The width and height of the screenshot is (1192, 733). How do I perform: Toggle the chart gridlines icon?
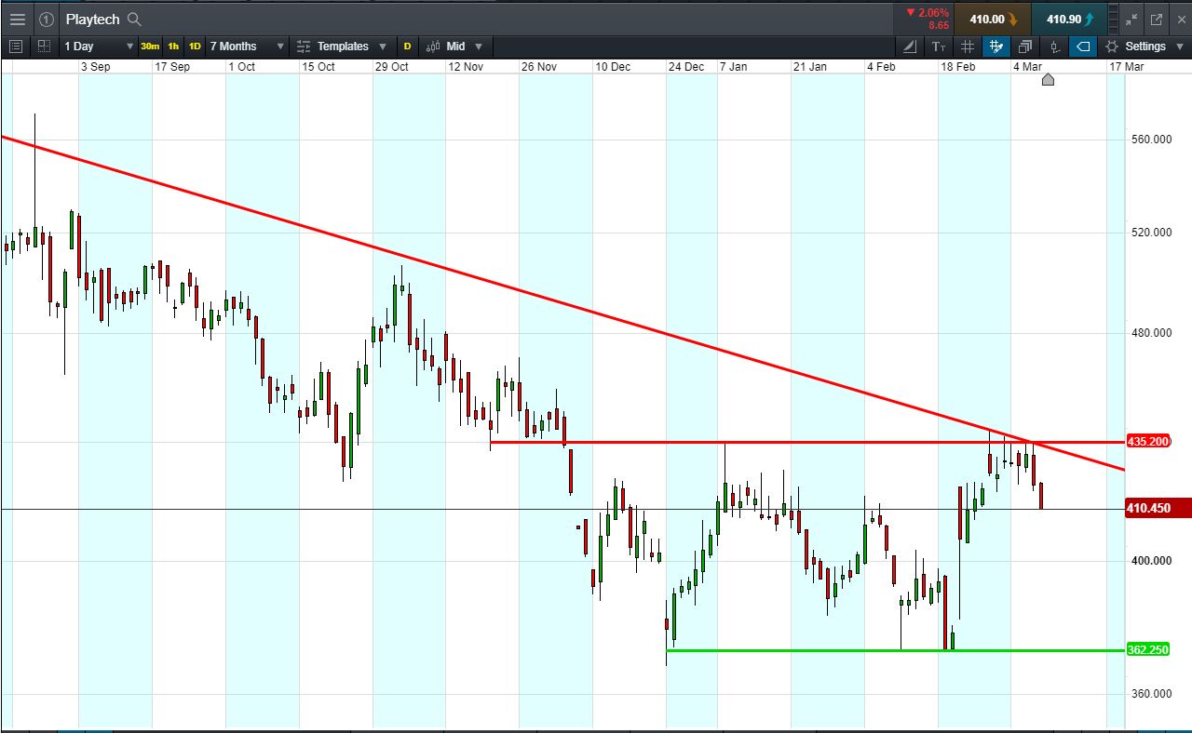click(968, 46)
